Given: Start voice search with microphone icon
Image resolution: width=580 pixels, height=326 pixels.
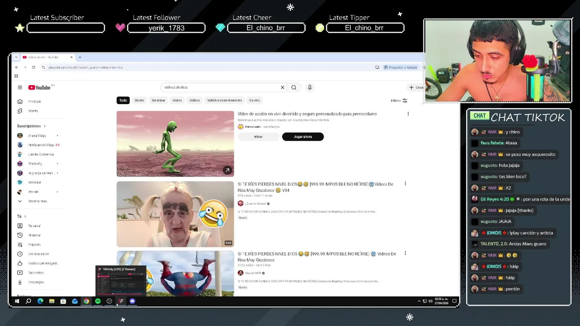Looking at the screenshot, I should pyautogui.click(x=309, y=87).
